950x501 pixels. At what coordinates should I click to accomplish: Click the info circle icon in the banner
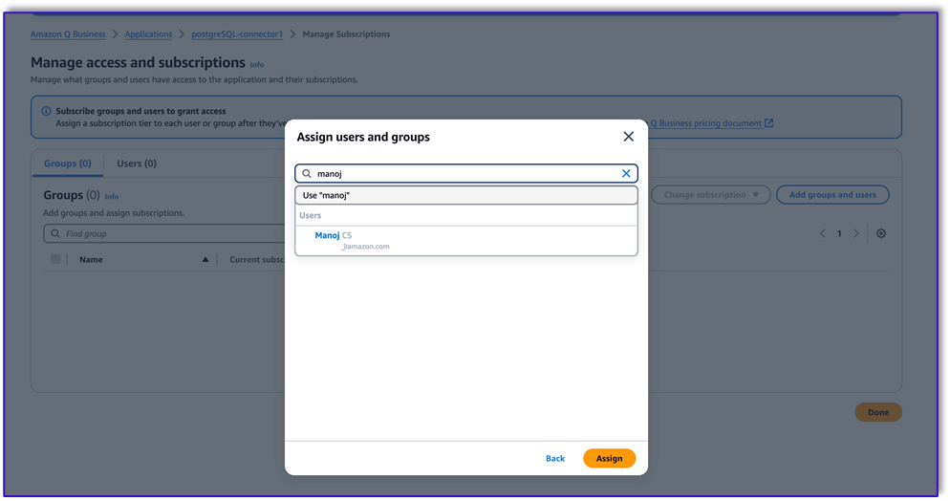tap(46, 112)
